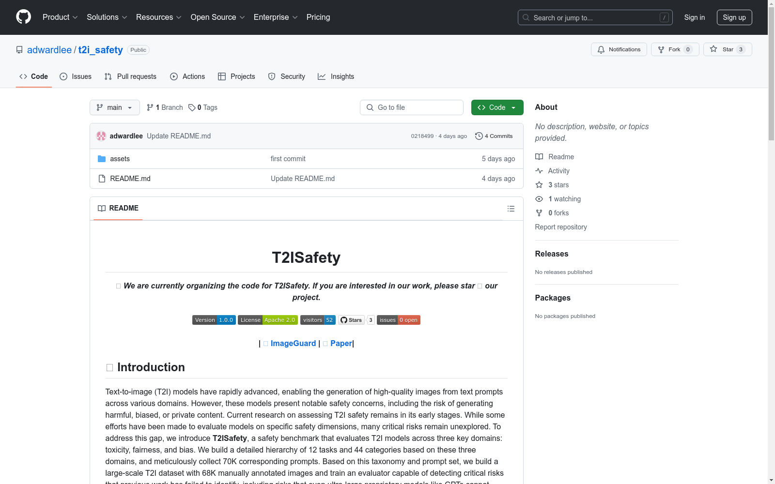View the 0 Tags link

pyautogui.click(x=203, y=107)
